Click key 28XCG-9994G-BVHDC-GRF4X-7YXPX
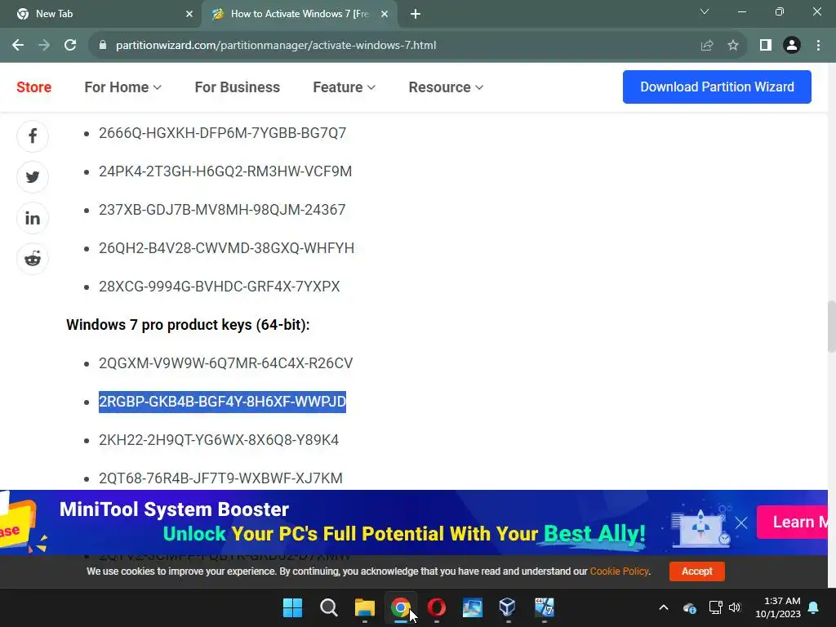 219,287
